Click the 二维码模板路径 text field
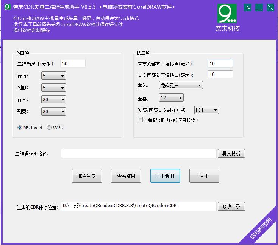 click(x=139, y=154)
